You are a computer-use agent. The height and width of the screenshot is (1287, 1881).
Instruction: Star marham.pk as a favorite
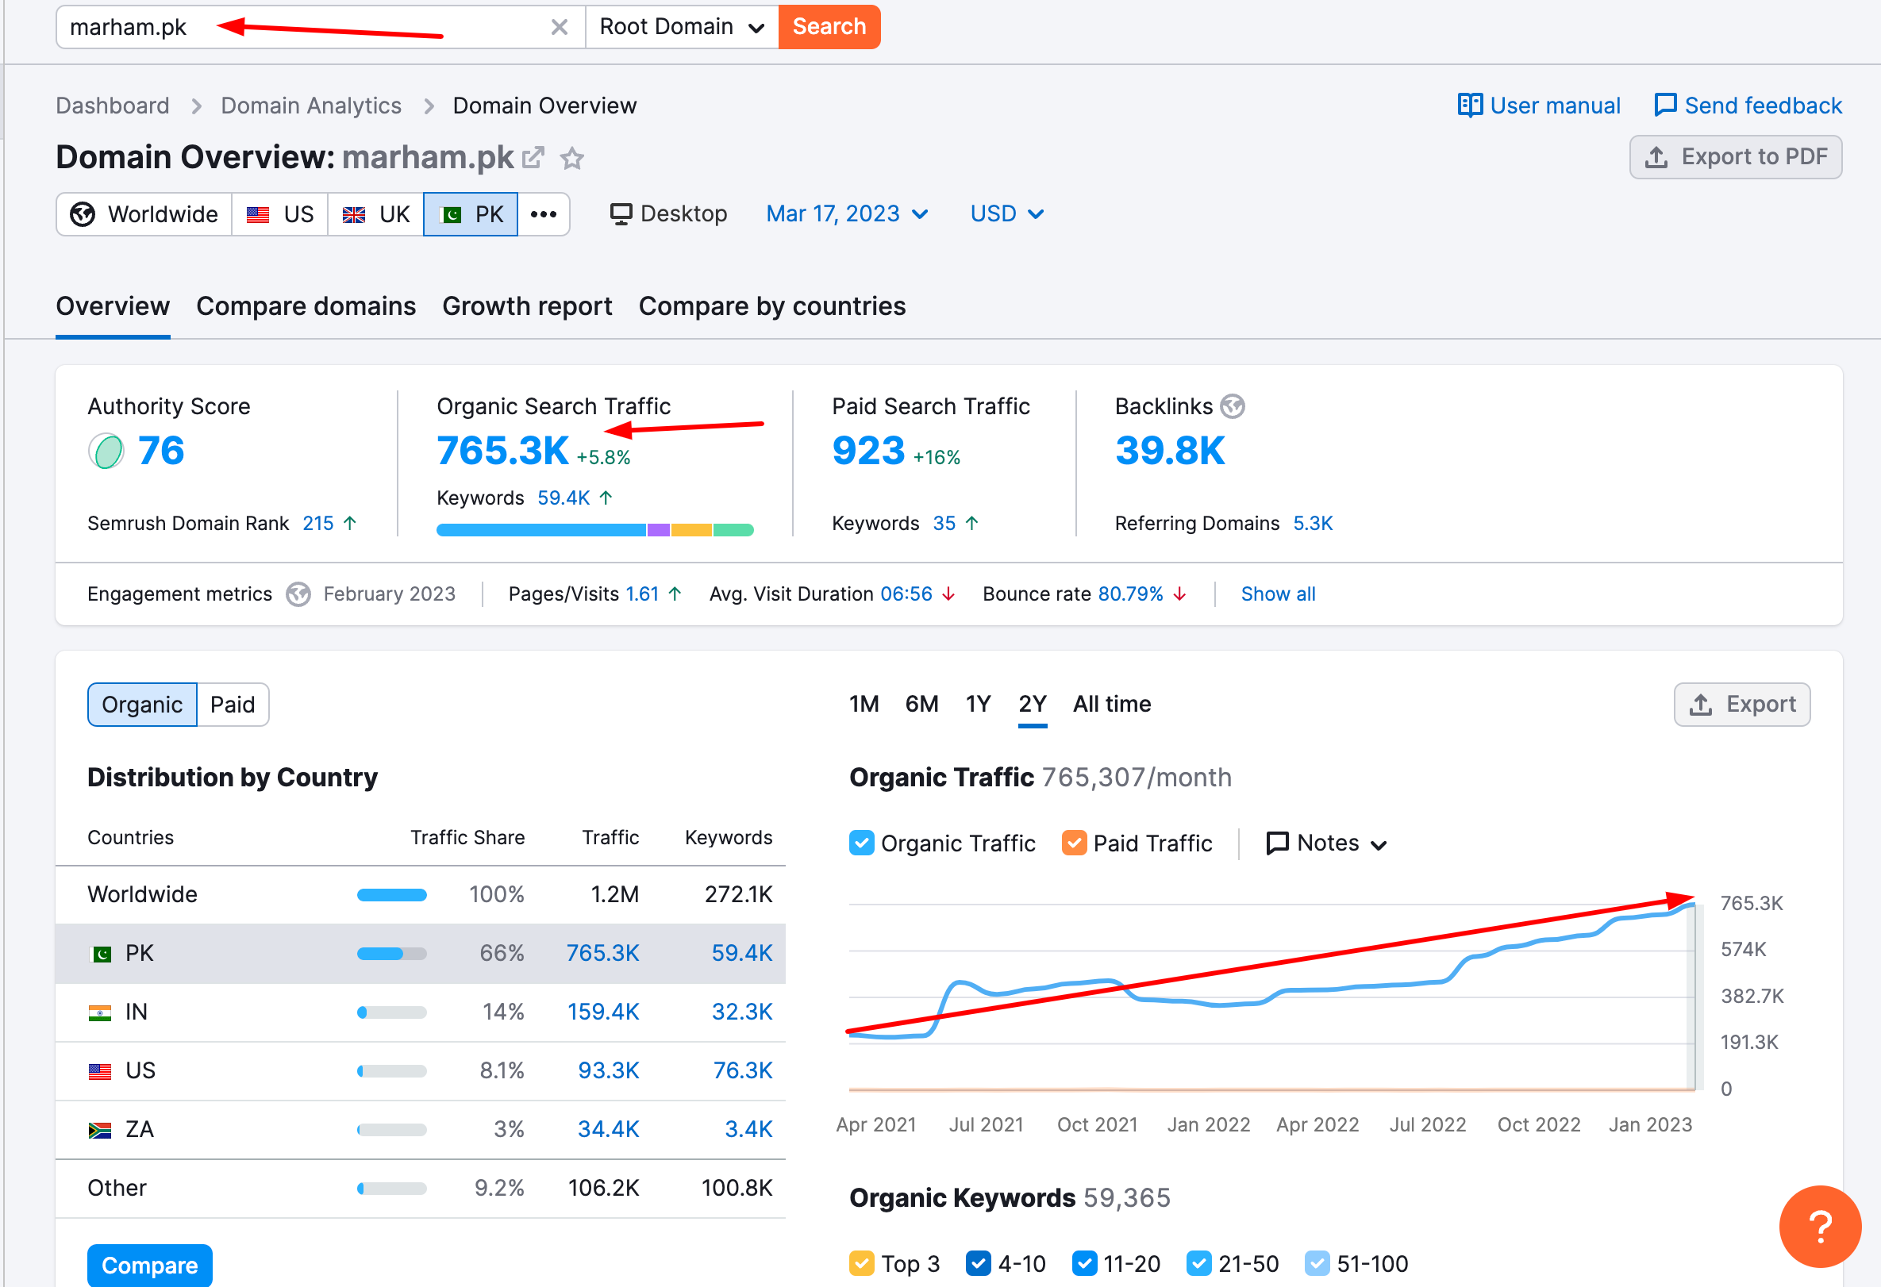[572, 158]
